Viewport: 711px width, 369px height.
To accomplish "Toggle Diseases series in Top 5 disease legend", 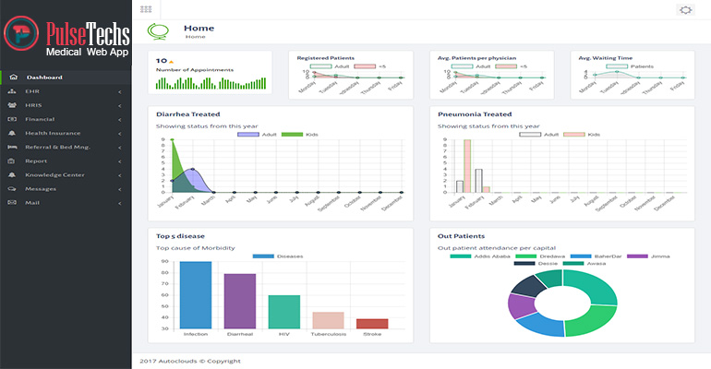I will [262, 256].
